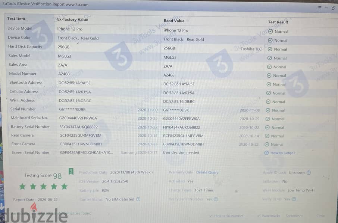Click the green report badge beside Testing Score
The height and width of the screenshot is (223, 338).
[x=71, y=171]
